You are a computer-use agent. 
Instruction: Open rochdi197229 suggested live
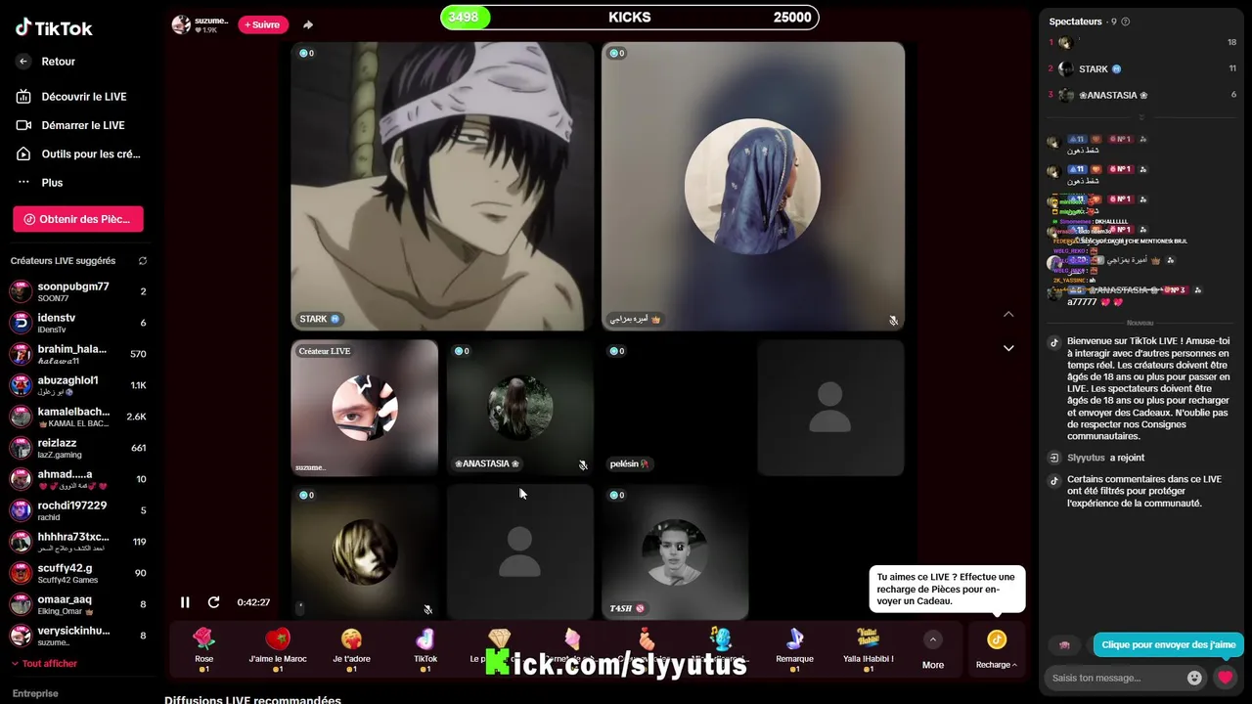[x=78, y=510]
